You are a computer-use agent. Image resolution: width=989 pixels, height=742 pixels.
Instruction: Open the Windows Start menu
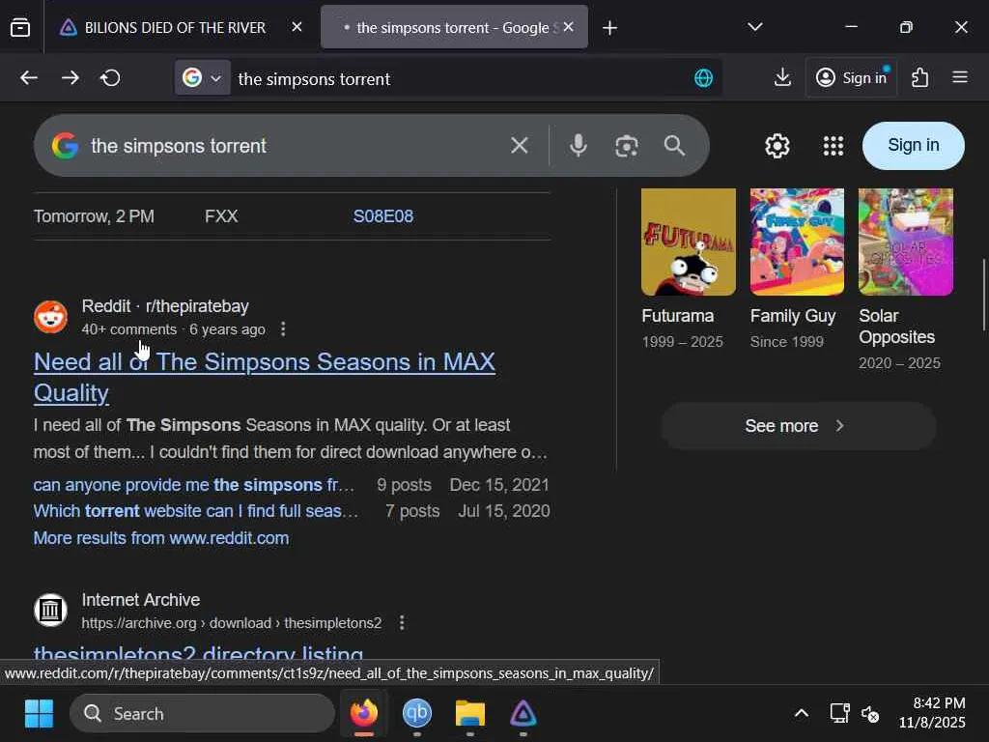[39, 714]
